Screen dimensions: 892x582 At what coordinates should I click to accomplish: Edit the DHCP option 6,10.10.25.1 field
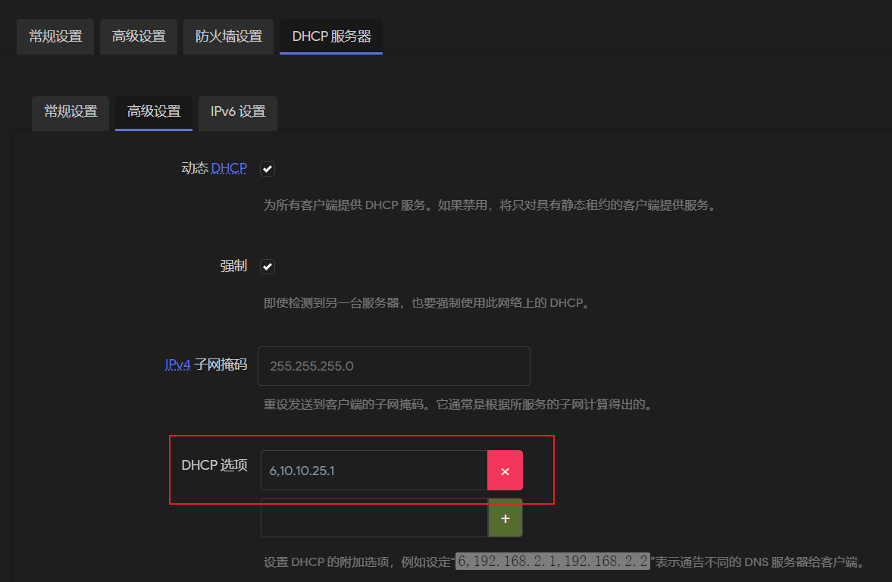click(374, 471)
